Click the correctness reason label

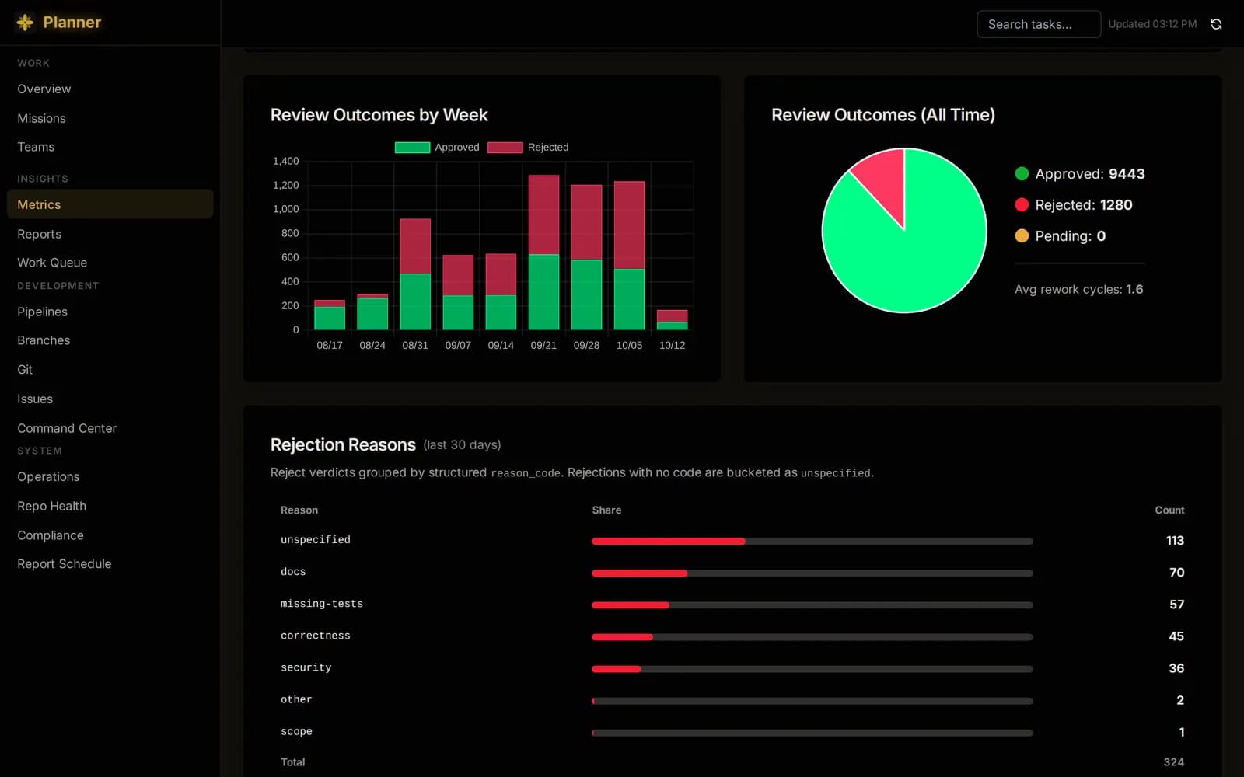coord(316,636)
